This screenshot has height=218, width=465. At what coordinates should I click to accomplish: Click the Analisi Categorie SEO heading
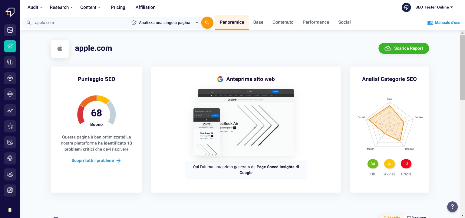[x=389, y=79]
